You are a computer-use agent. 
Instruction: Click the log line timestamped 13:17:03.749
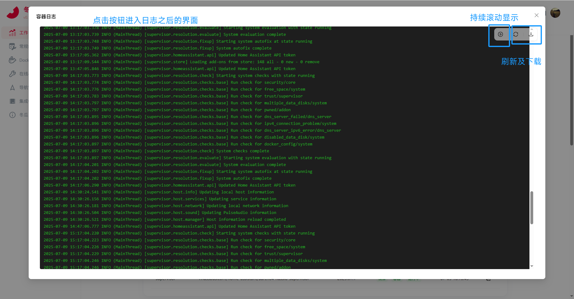(157, 48)
